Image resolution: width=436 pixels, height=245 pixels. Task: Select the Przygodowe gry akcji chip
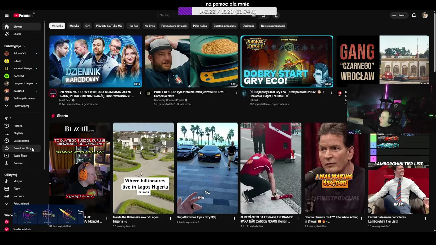coord(174,26)
